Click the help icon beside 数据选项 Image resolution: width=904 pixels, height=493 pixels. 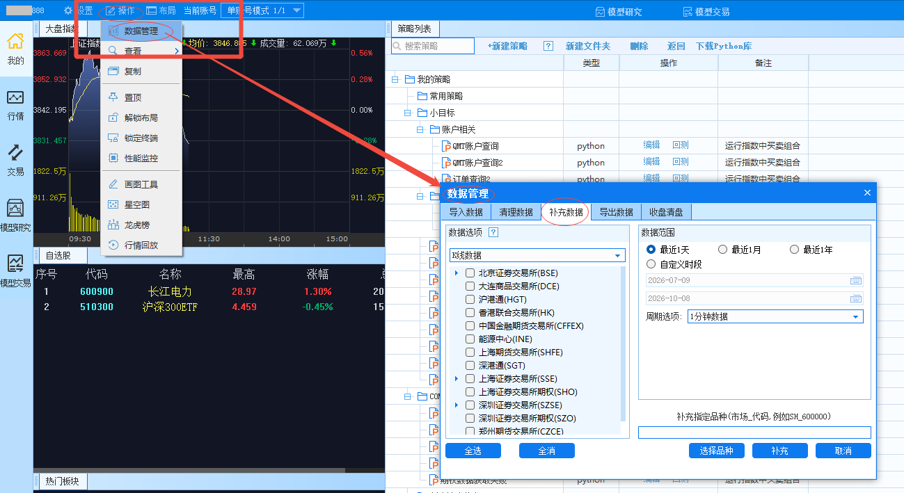click(x=493, y=232)
